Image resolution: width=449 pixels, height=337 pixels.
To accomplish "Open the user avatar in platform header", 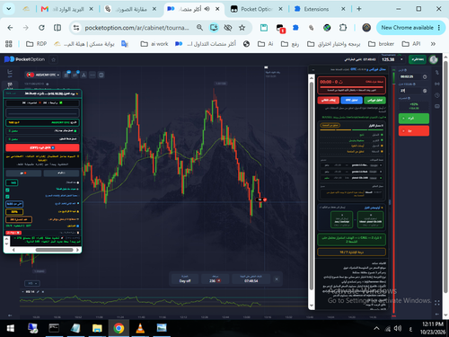I will (x=434, y=59).
